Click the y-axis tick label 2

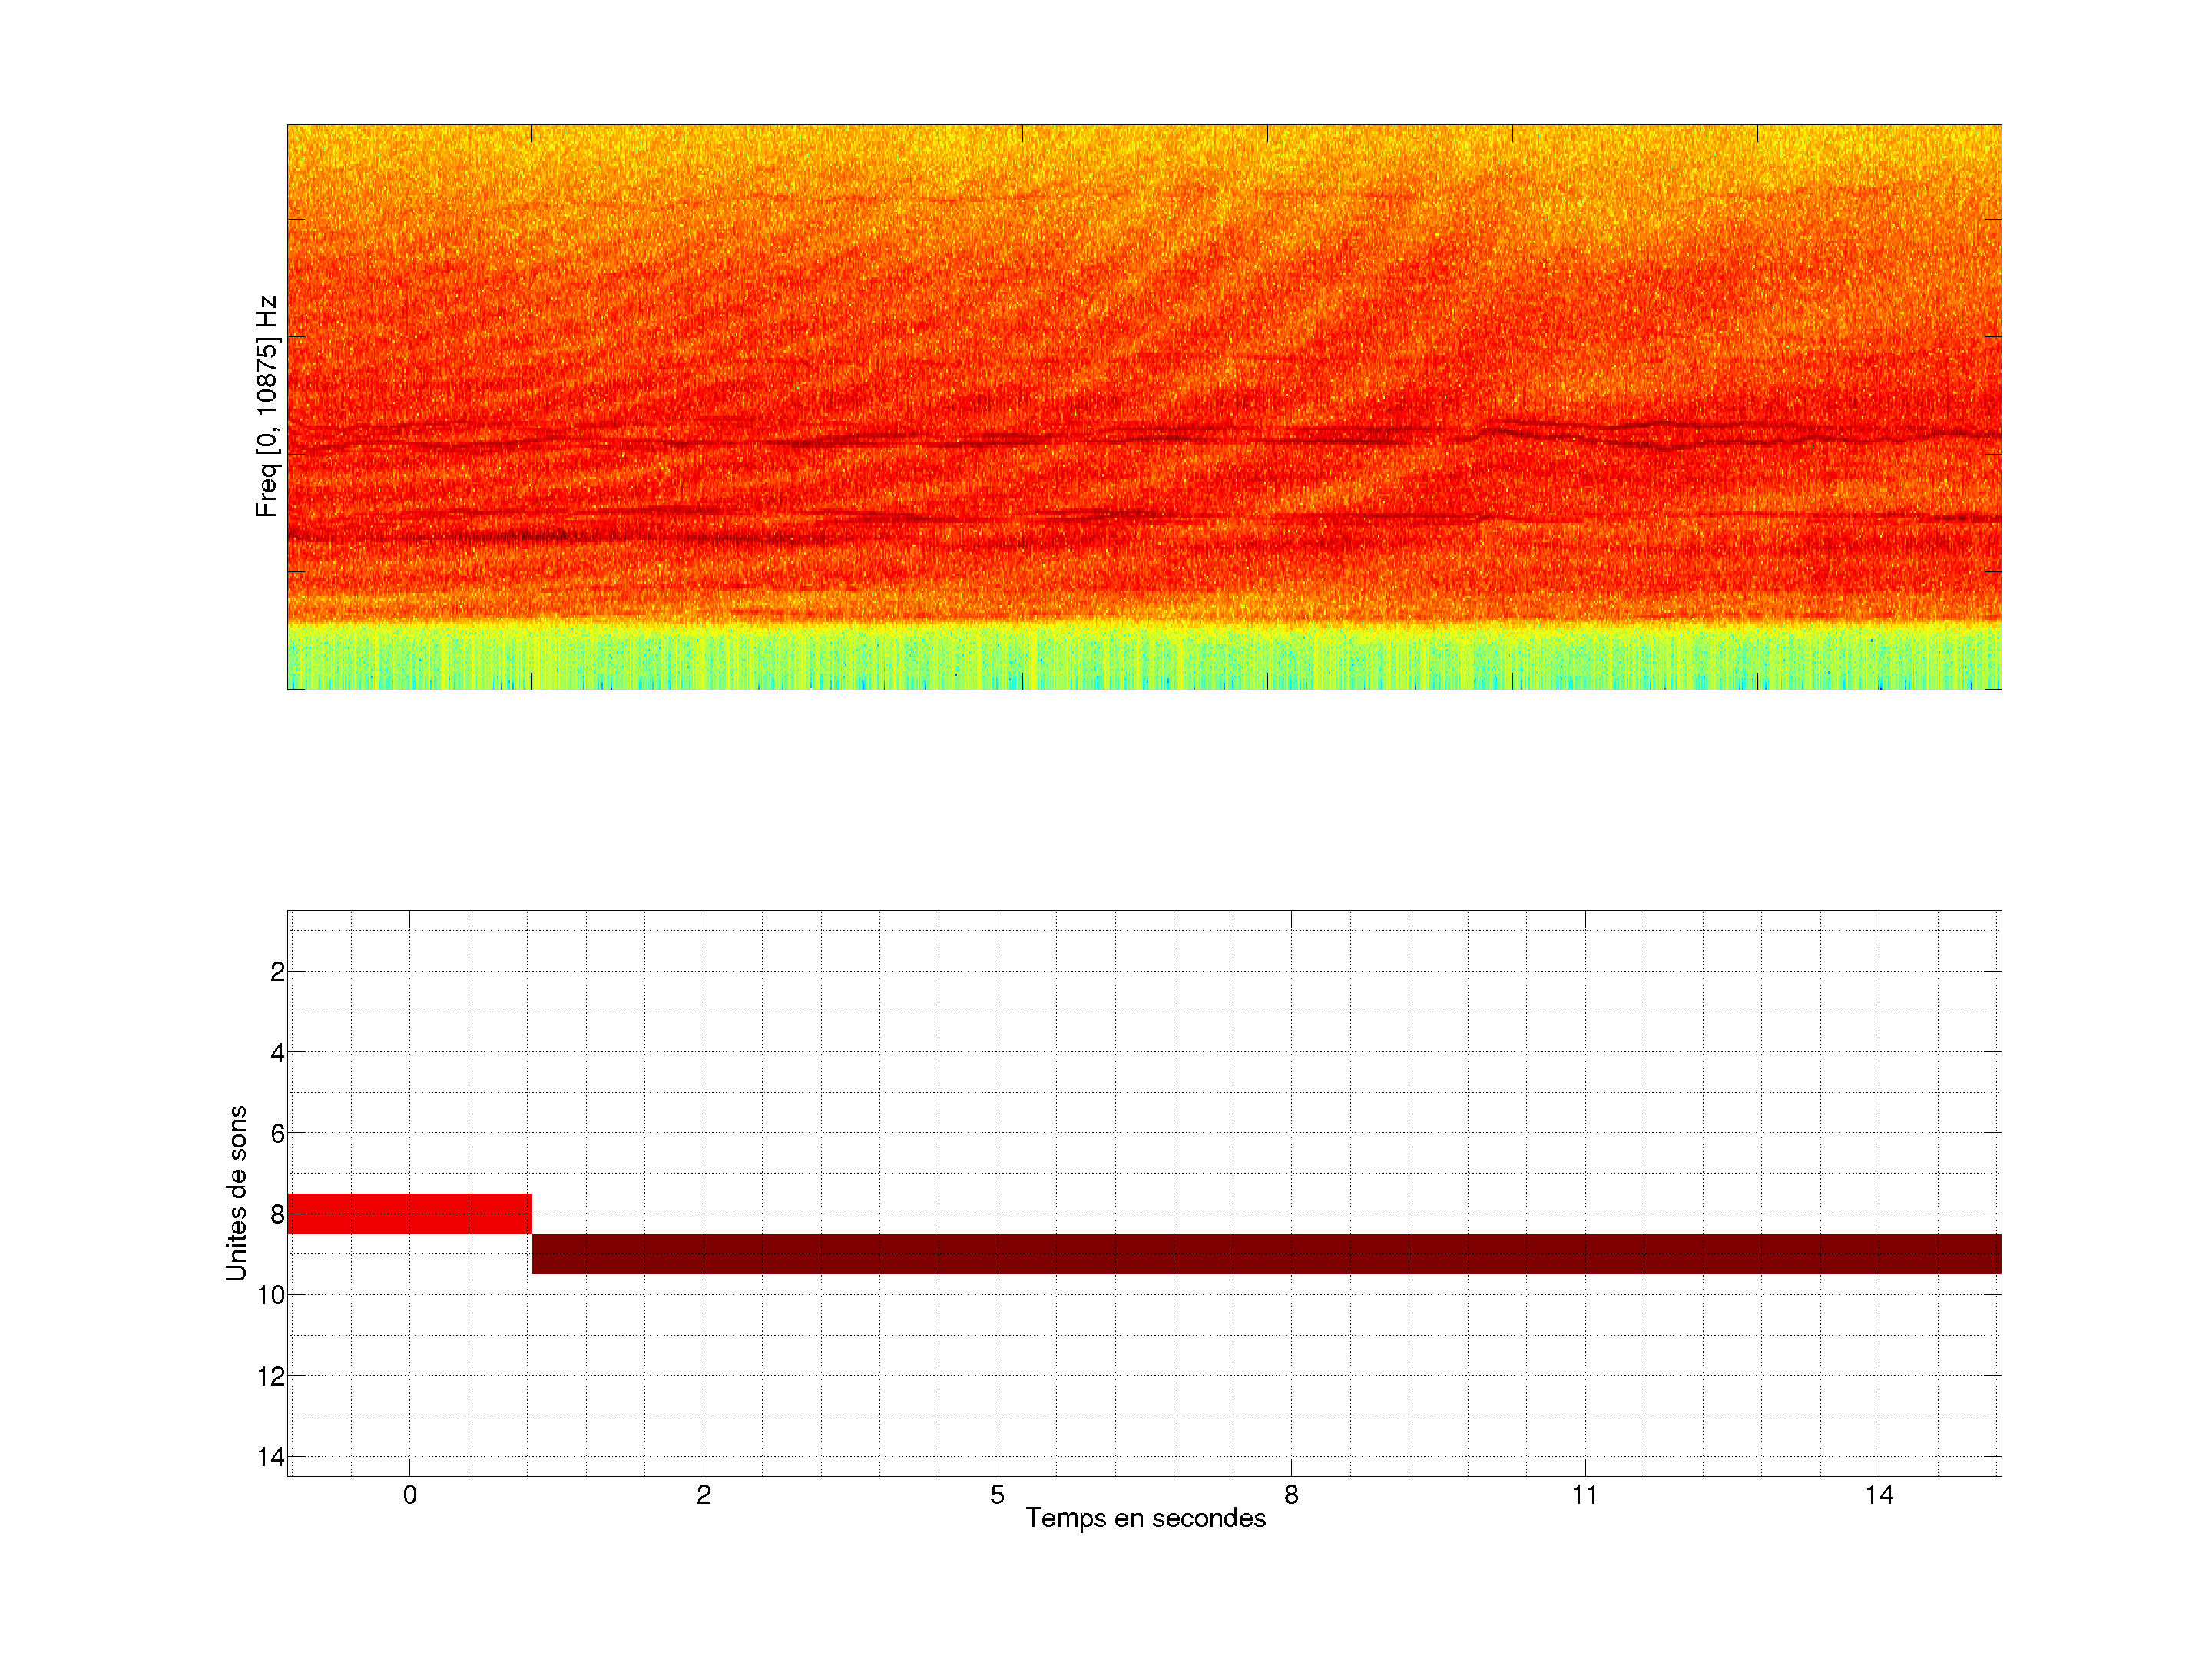[277, 972]
